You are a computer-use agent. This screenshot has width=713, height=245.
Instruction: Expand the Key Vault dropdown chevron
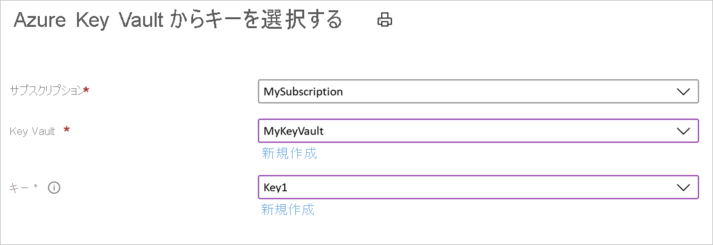pyautogui.click(x=683, y=131)
